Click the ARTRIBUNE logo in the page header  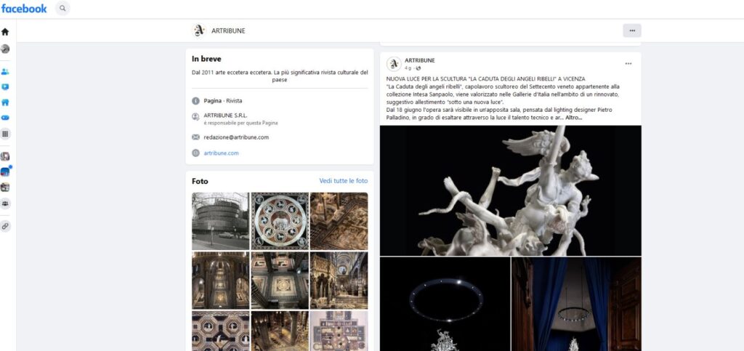coord(199,31)
